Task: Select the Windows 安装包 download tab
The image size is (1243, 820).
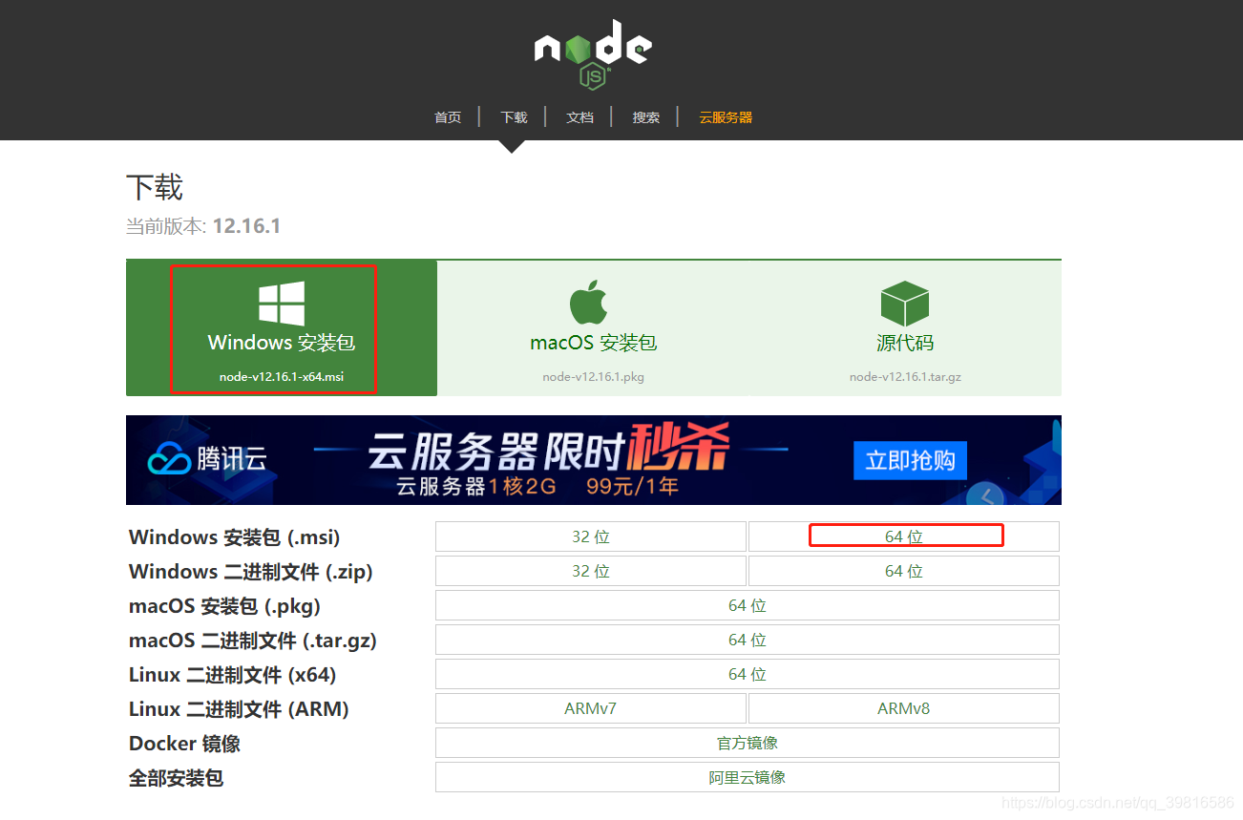Action: tap(282, 328)
